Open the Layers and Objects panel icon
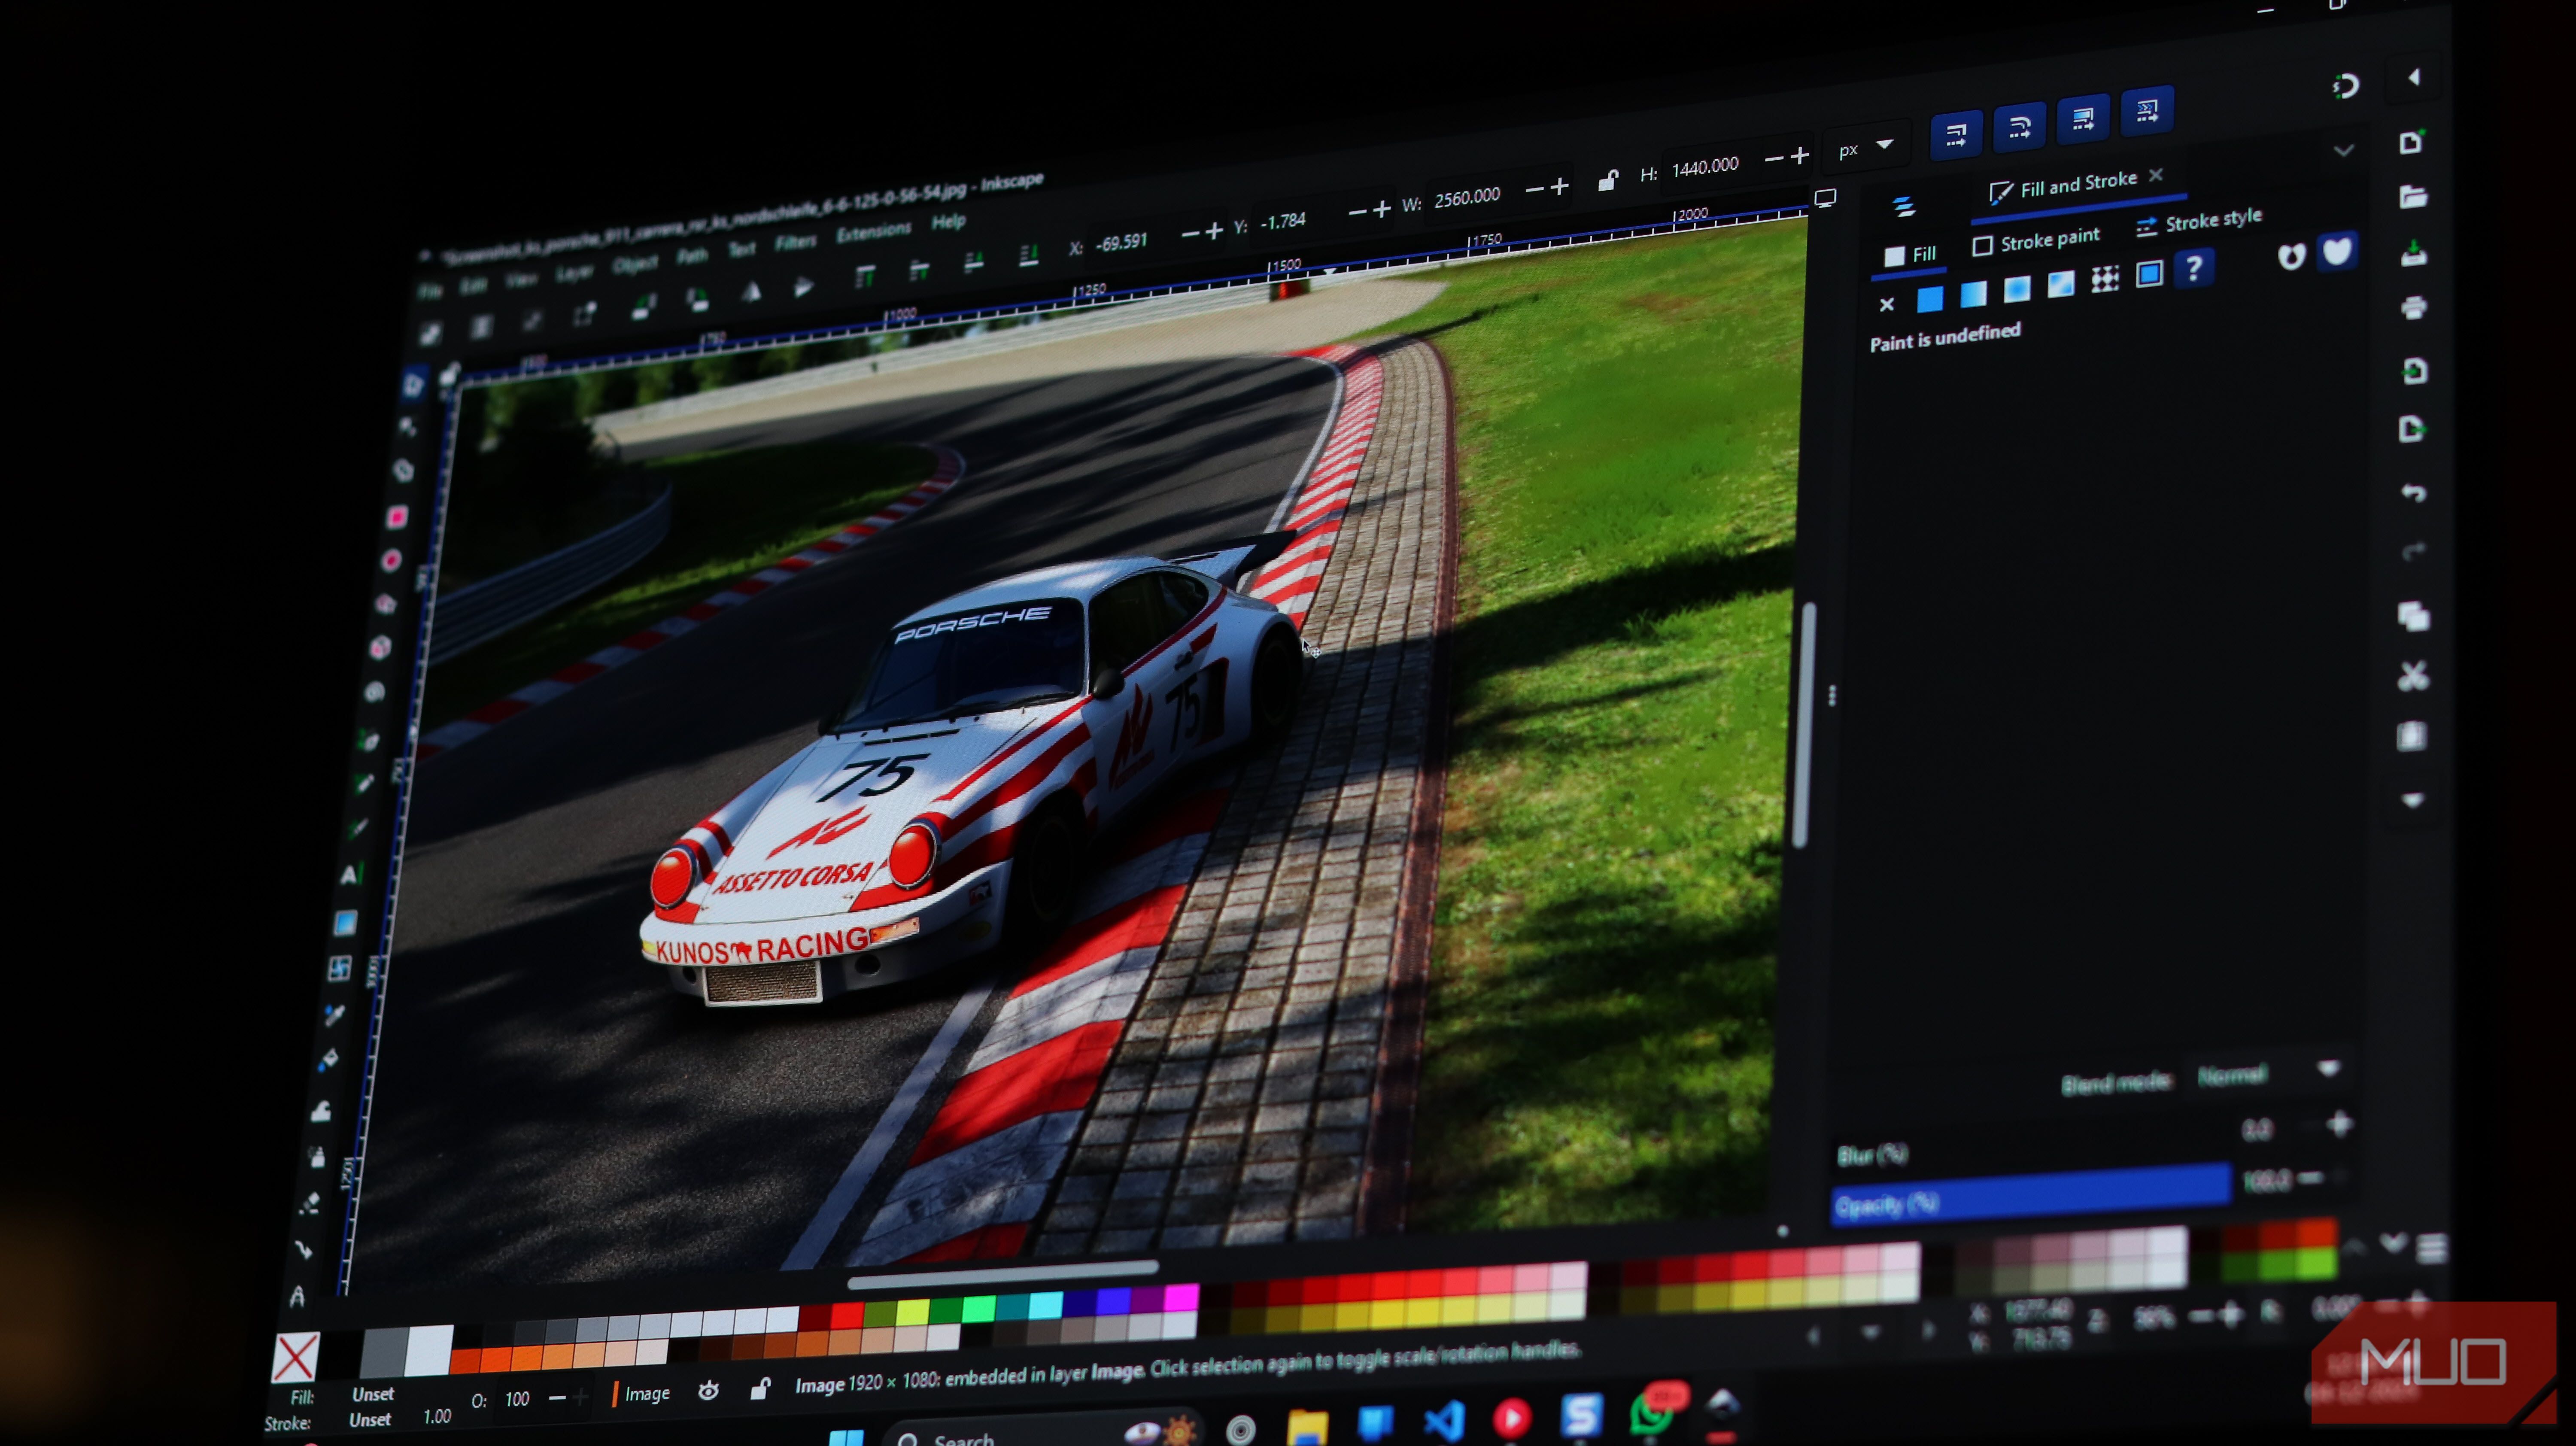The width and height of the screenshot is (2576, 1446). pyautogui.click(x=1904, y=207)
